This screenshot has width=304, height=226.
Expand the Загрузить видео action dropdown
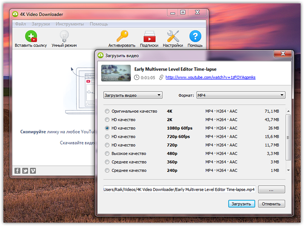(x=133, y=95)
